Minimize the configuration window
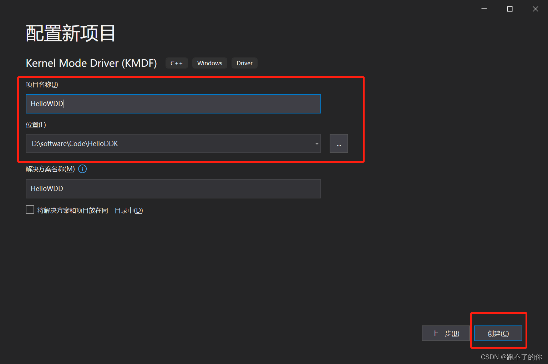 tap(484, 9)
